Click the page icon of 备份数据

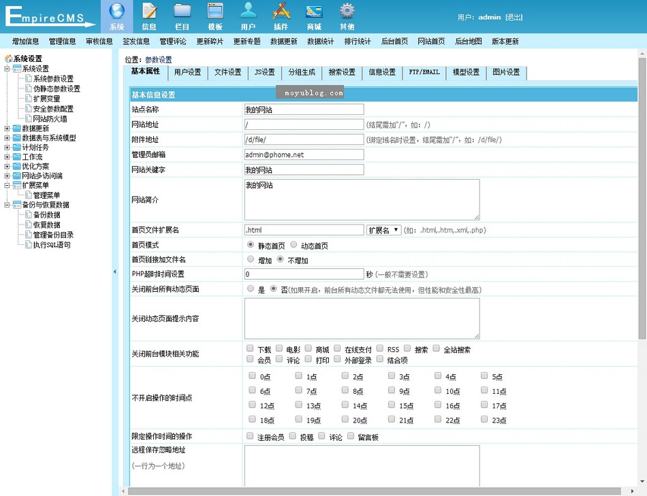(x=29, y=214)
